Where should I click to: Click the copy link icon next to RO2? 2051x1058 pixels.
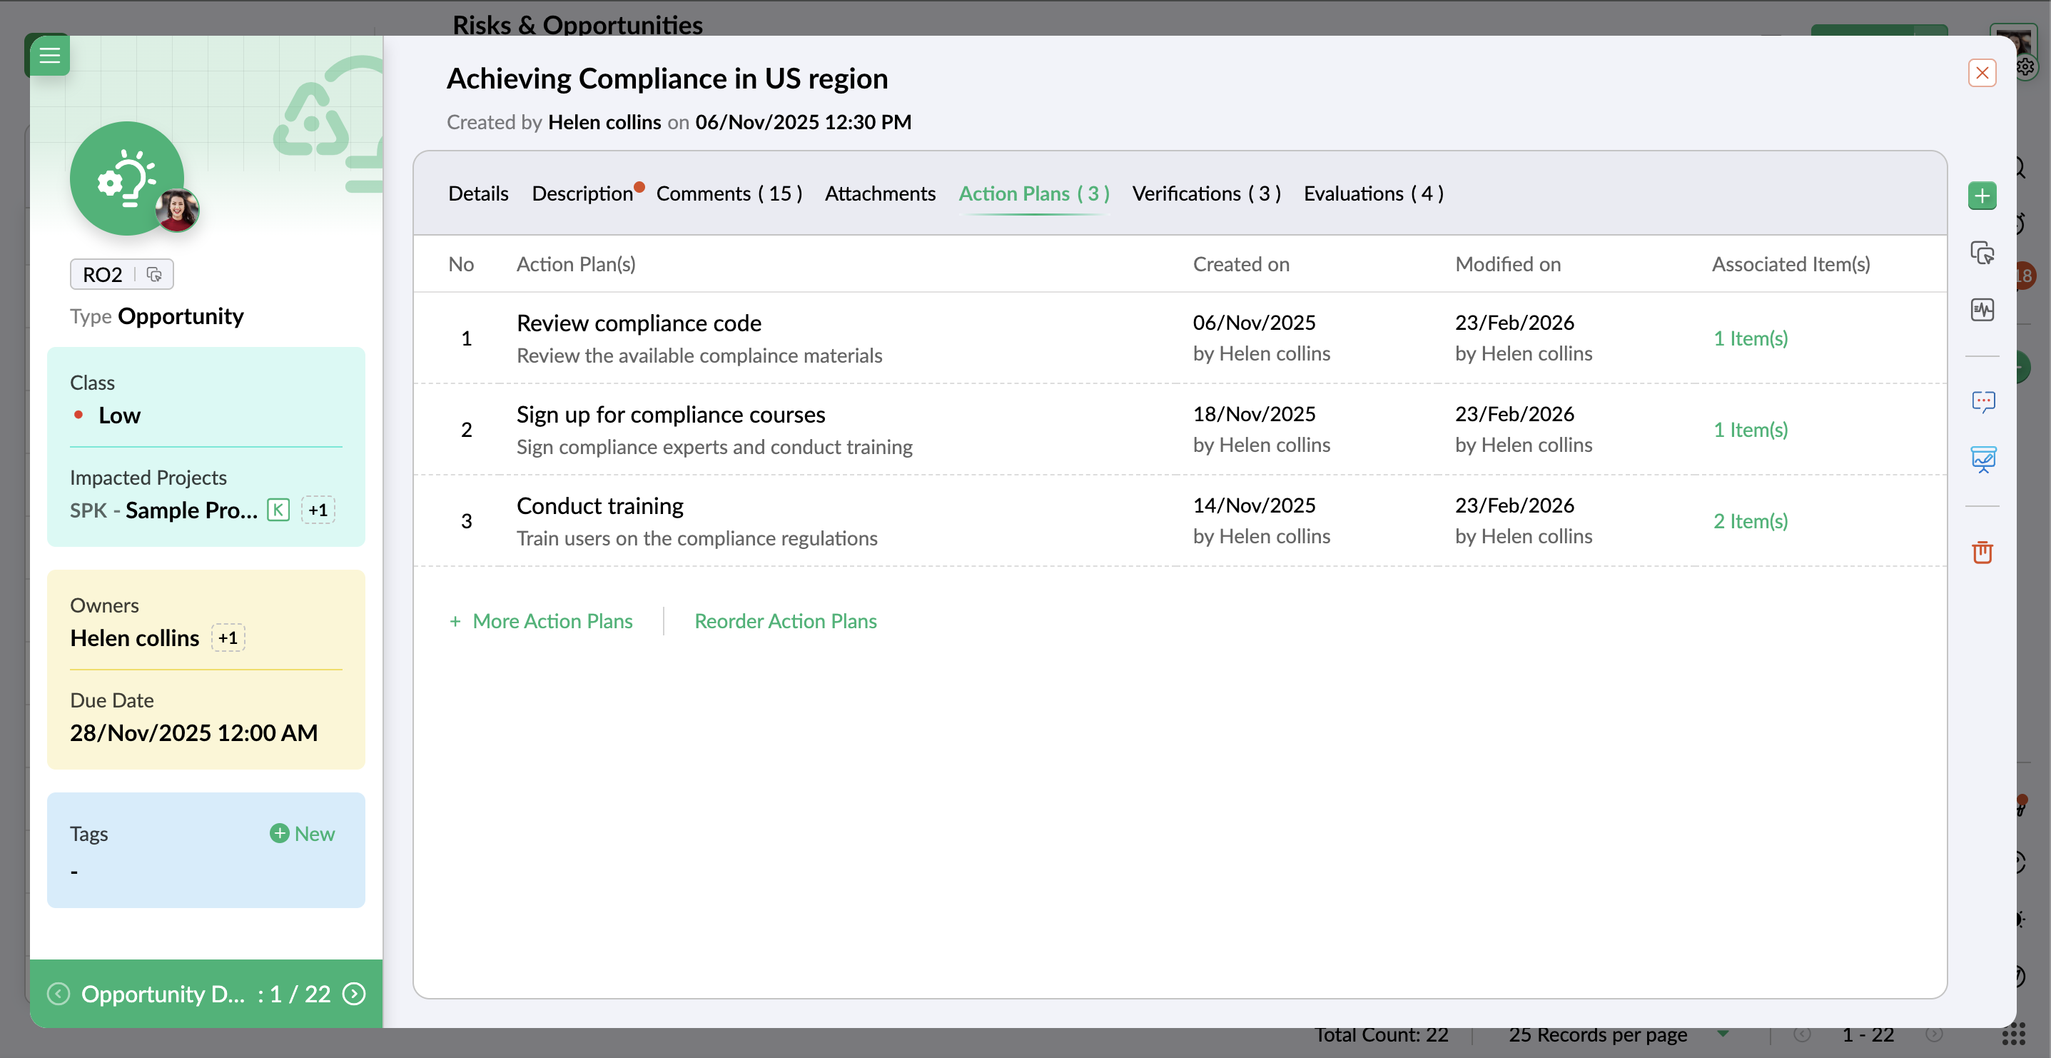click(154, 275)
